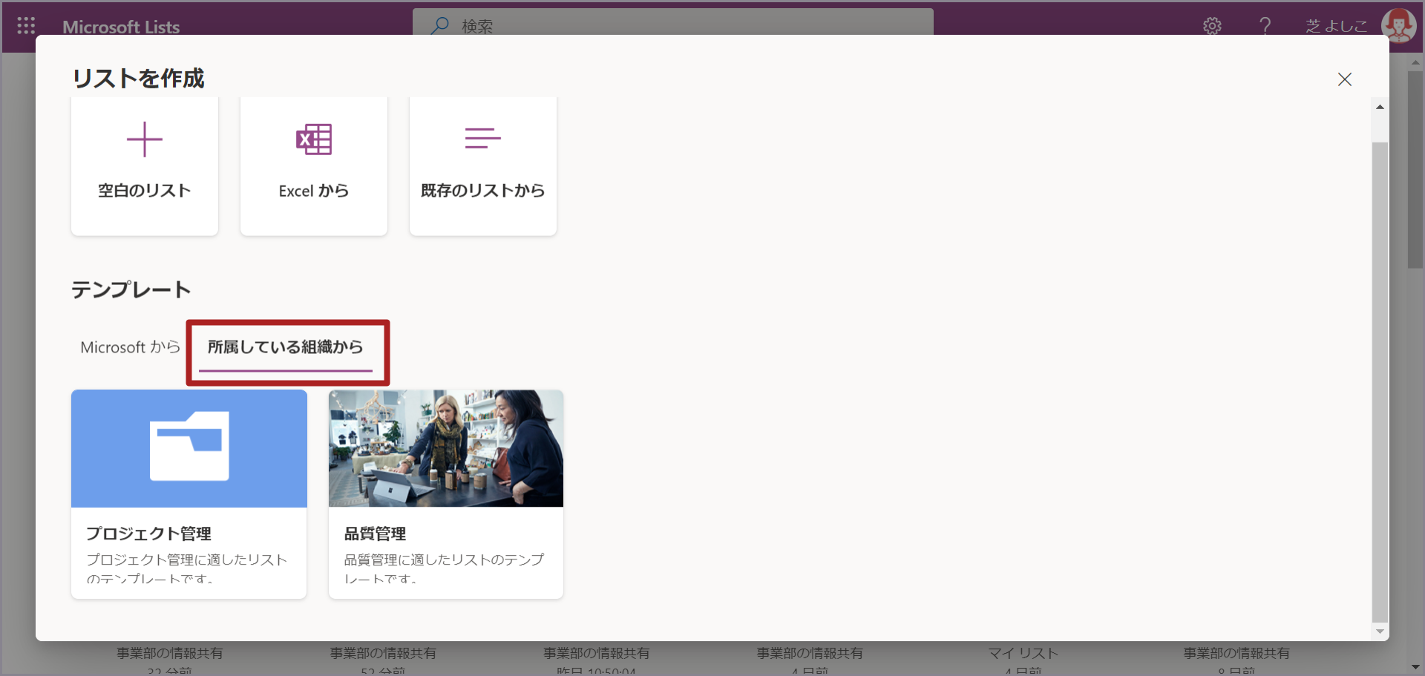This screenshot has width=1425, height=676.
Task: Select the folder image of プロジェクト管理 template
Action: pyautogui.click(x=189, y=448)
